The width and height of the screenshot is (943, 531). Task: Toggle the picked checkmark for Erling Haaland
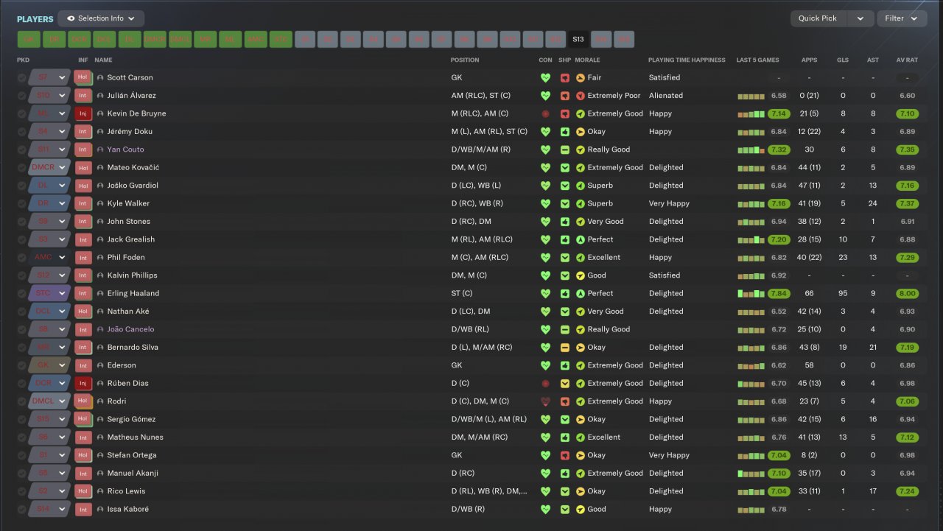(x=22, y=294)
